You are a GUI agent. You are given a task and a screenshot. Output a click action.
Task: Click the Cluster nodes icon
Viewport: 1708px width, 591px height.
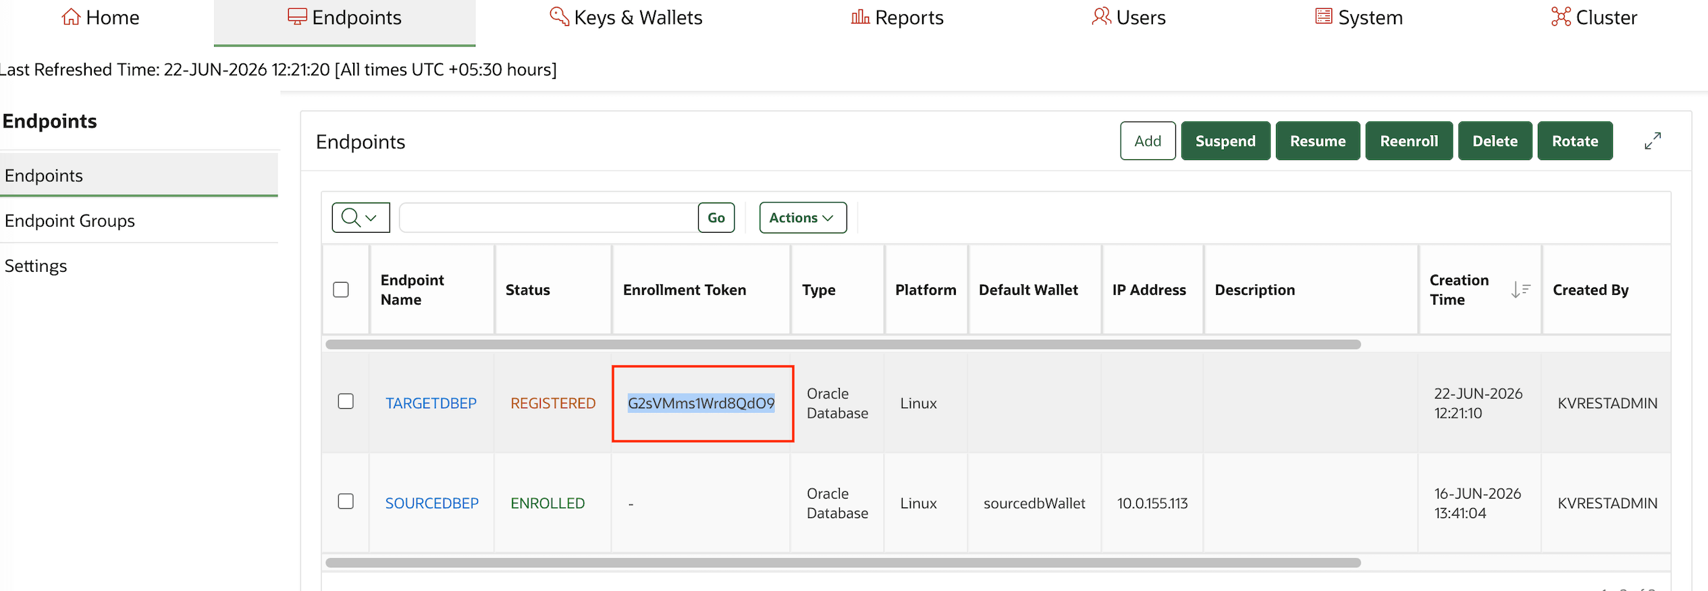[1561, 17]
